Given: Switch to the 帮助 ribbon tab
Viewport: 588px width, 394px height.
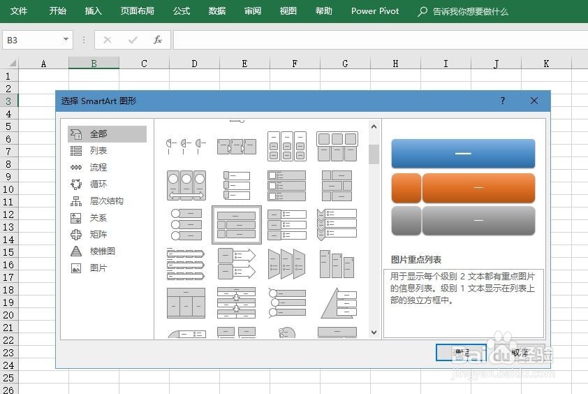Looking at the screenshot, I should click(x=323, y=11).
